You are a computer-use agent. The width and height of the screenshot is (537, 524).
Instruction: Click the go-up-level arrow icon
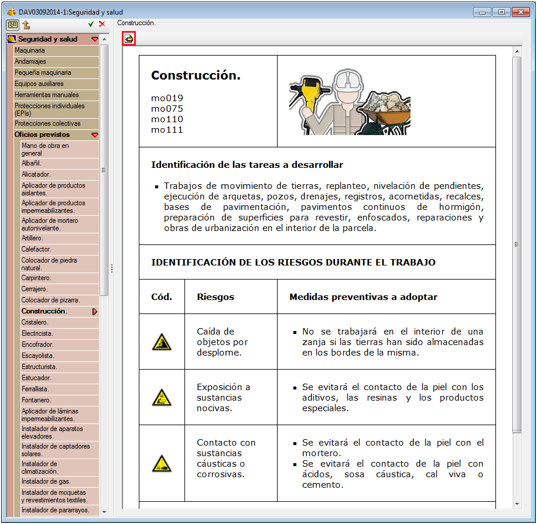click(26, 25)
